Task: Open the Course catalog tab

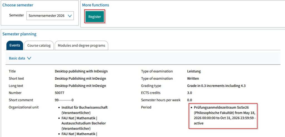Action: [x=39, y=45]
